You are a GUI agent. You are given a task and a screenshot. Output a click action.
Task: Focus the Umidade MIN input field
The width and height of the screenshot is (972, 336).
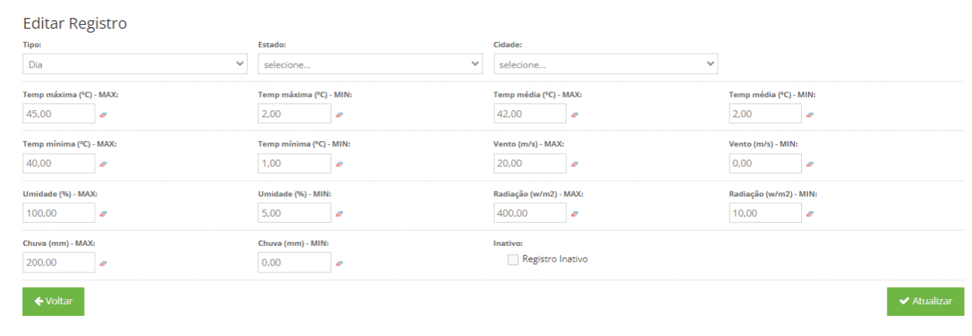point(294,213)
